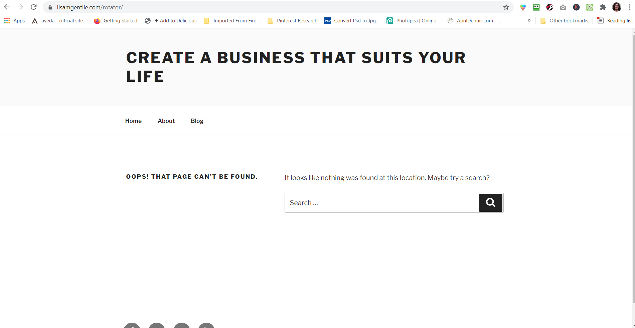This screenshot has width=635, height=328.
Task: Open the green monitor extension icon
Action: 536,7
